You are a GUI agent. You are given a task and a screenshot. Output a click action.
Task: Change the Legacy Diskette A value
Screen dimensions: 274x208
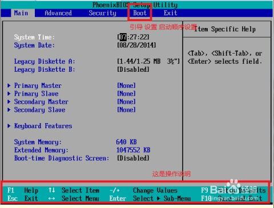pos(148,62)
